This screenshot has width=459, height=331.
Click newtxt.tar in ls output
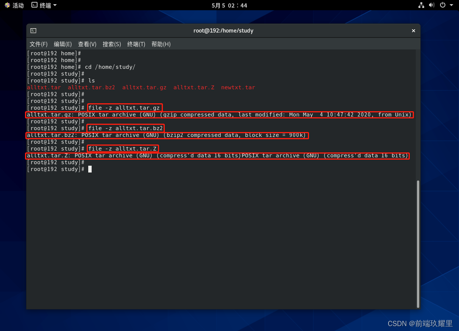coord(238,87)
